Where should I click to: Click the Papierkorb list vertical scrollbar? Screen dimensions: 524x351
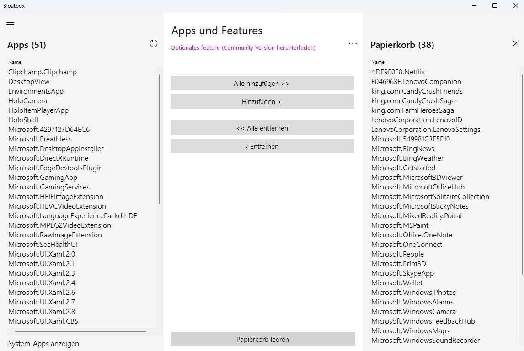[522, 169]
